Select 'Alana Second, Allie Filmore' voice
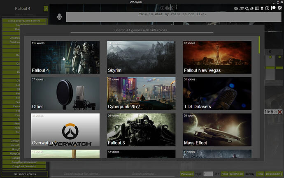The height and width of the screenshot is (178, 284). [24, 21]
